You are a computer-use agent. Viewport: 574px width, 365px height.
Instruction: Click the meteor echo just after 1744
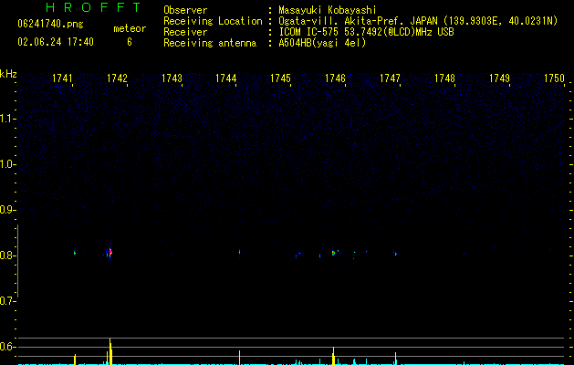coord(239,252)
